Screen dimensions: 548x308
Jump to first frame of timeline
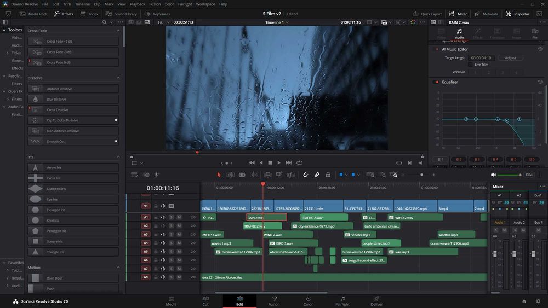pos(252,162)
